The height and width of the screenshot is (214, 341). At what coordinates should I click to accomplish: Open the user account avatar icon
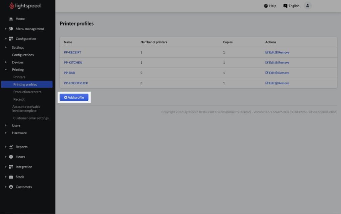pyautogui.click(x=307, y=6)
